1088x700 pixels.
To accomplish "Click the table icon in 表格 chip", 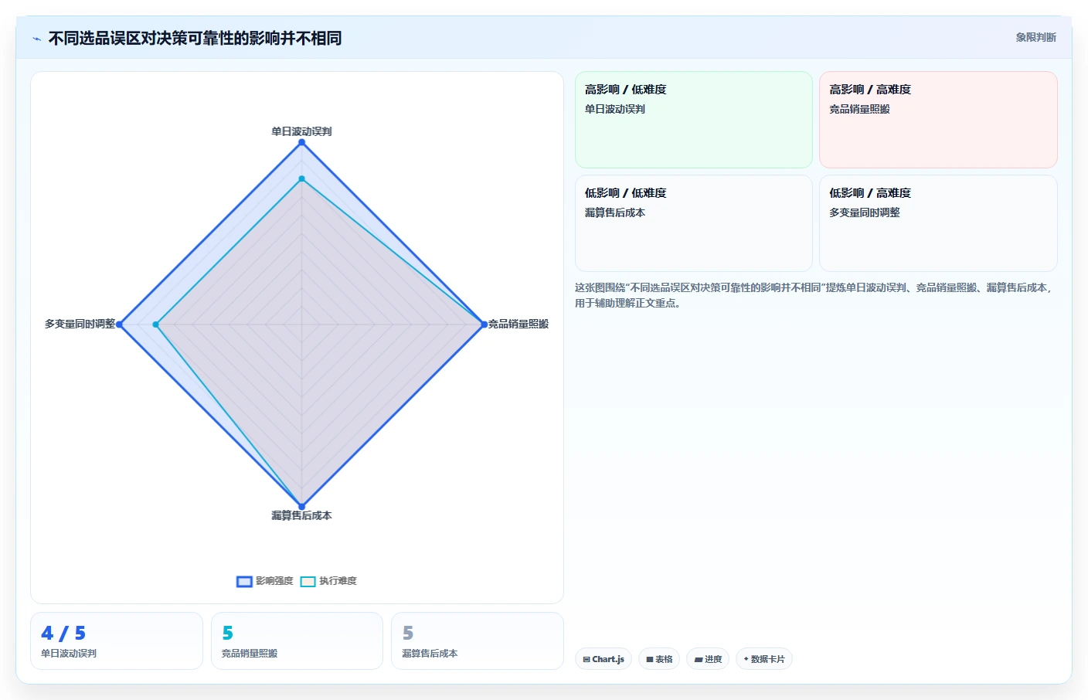I will click(x=650, y=660).
